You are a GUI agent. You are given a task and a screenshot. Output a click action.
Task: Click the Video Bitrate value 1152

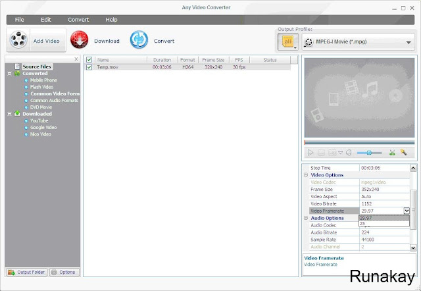point(366,203)
